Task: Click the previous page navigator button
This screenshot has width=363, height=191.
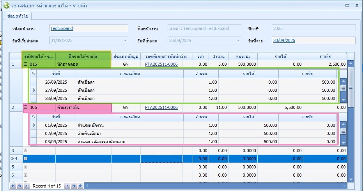Action: point(19,186)
